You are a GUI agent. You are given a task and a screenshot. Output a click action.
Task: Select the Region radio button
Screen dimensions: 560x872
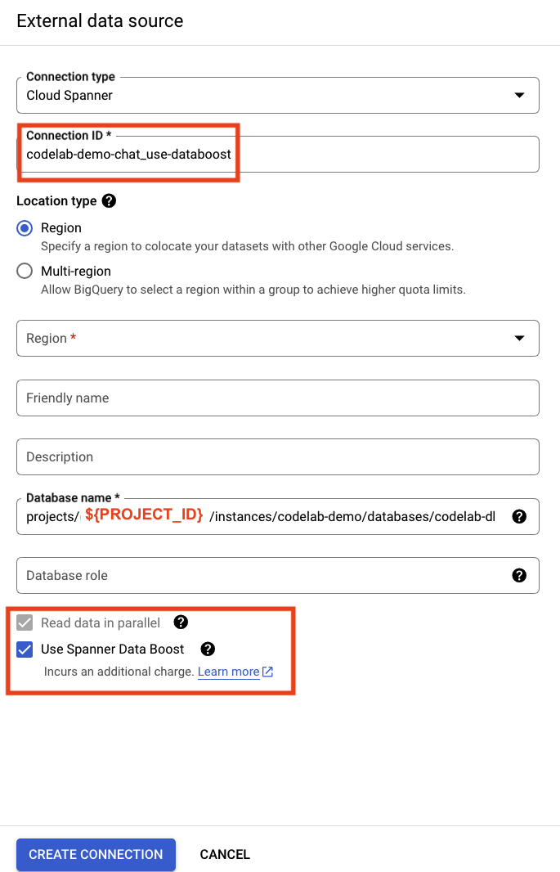pos(25,228)
